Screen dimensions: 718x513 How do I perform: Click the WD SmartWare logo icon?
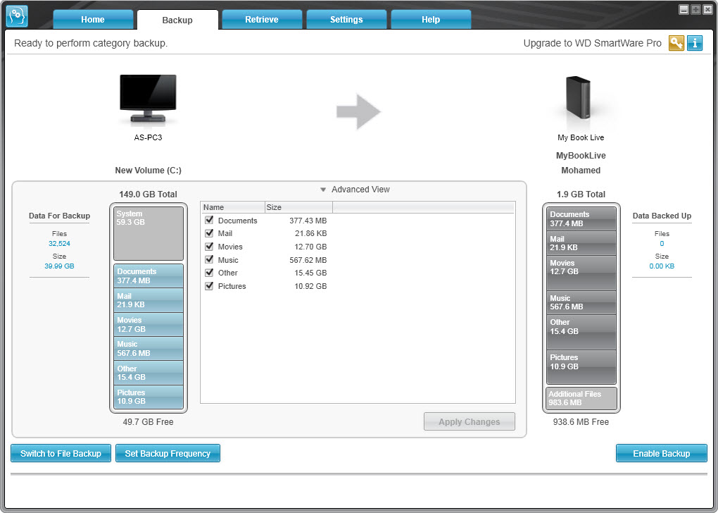click(17, 16)
